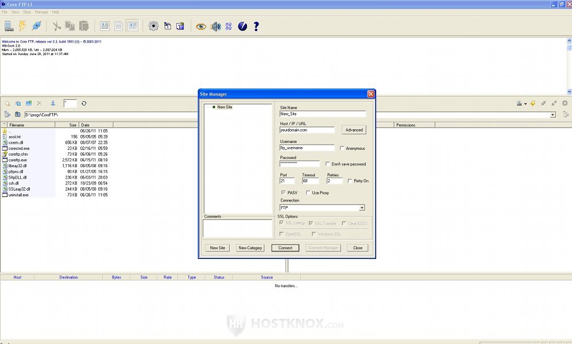The height and width of the screenshot is (344, 572).
Task: Click the Site Name input field
Action: coord(323,114)
